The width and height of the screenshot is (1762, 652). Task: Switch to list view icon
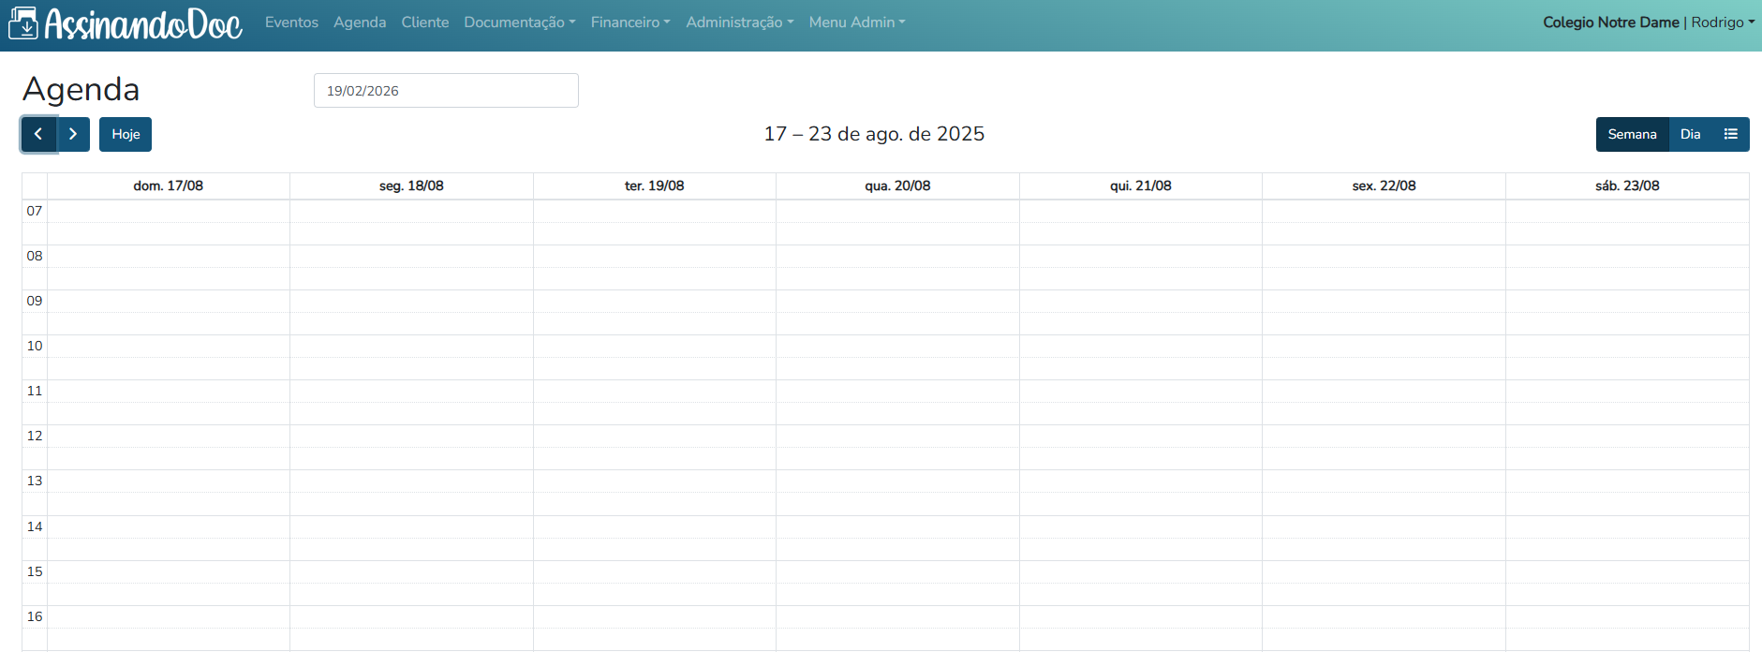pos(1730,134)
